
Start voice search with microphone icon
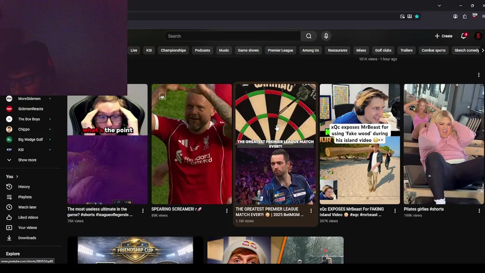(326, 36)
